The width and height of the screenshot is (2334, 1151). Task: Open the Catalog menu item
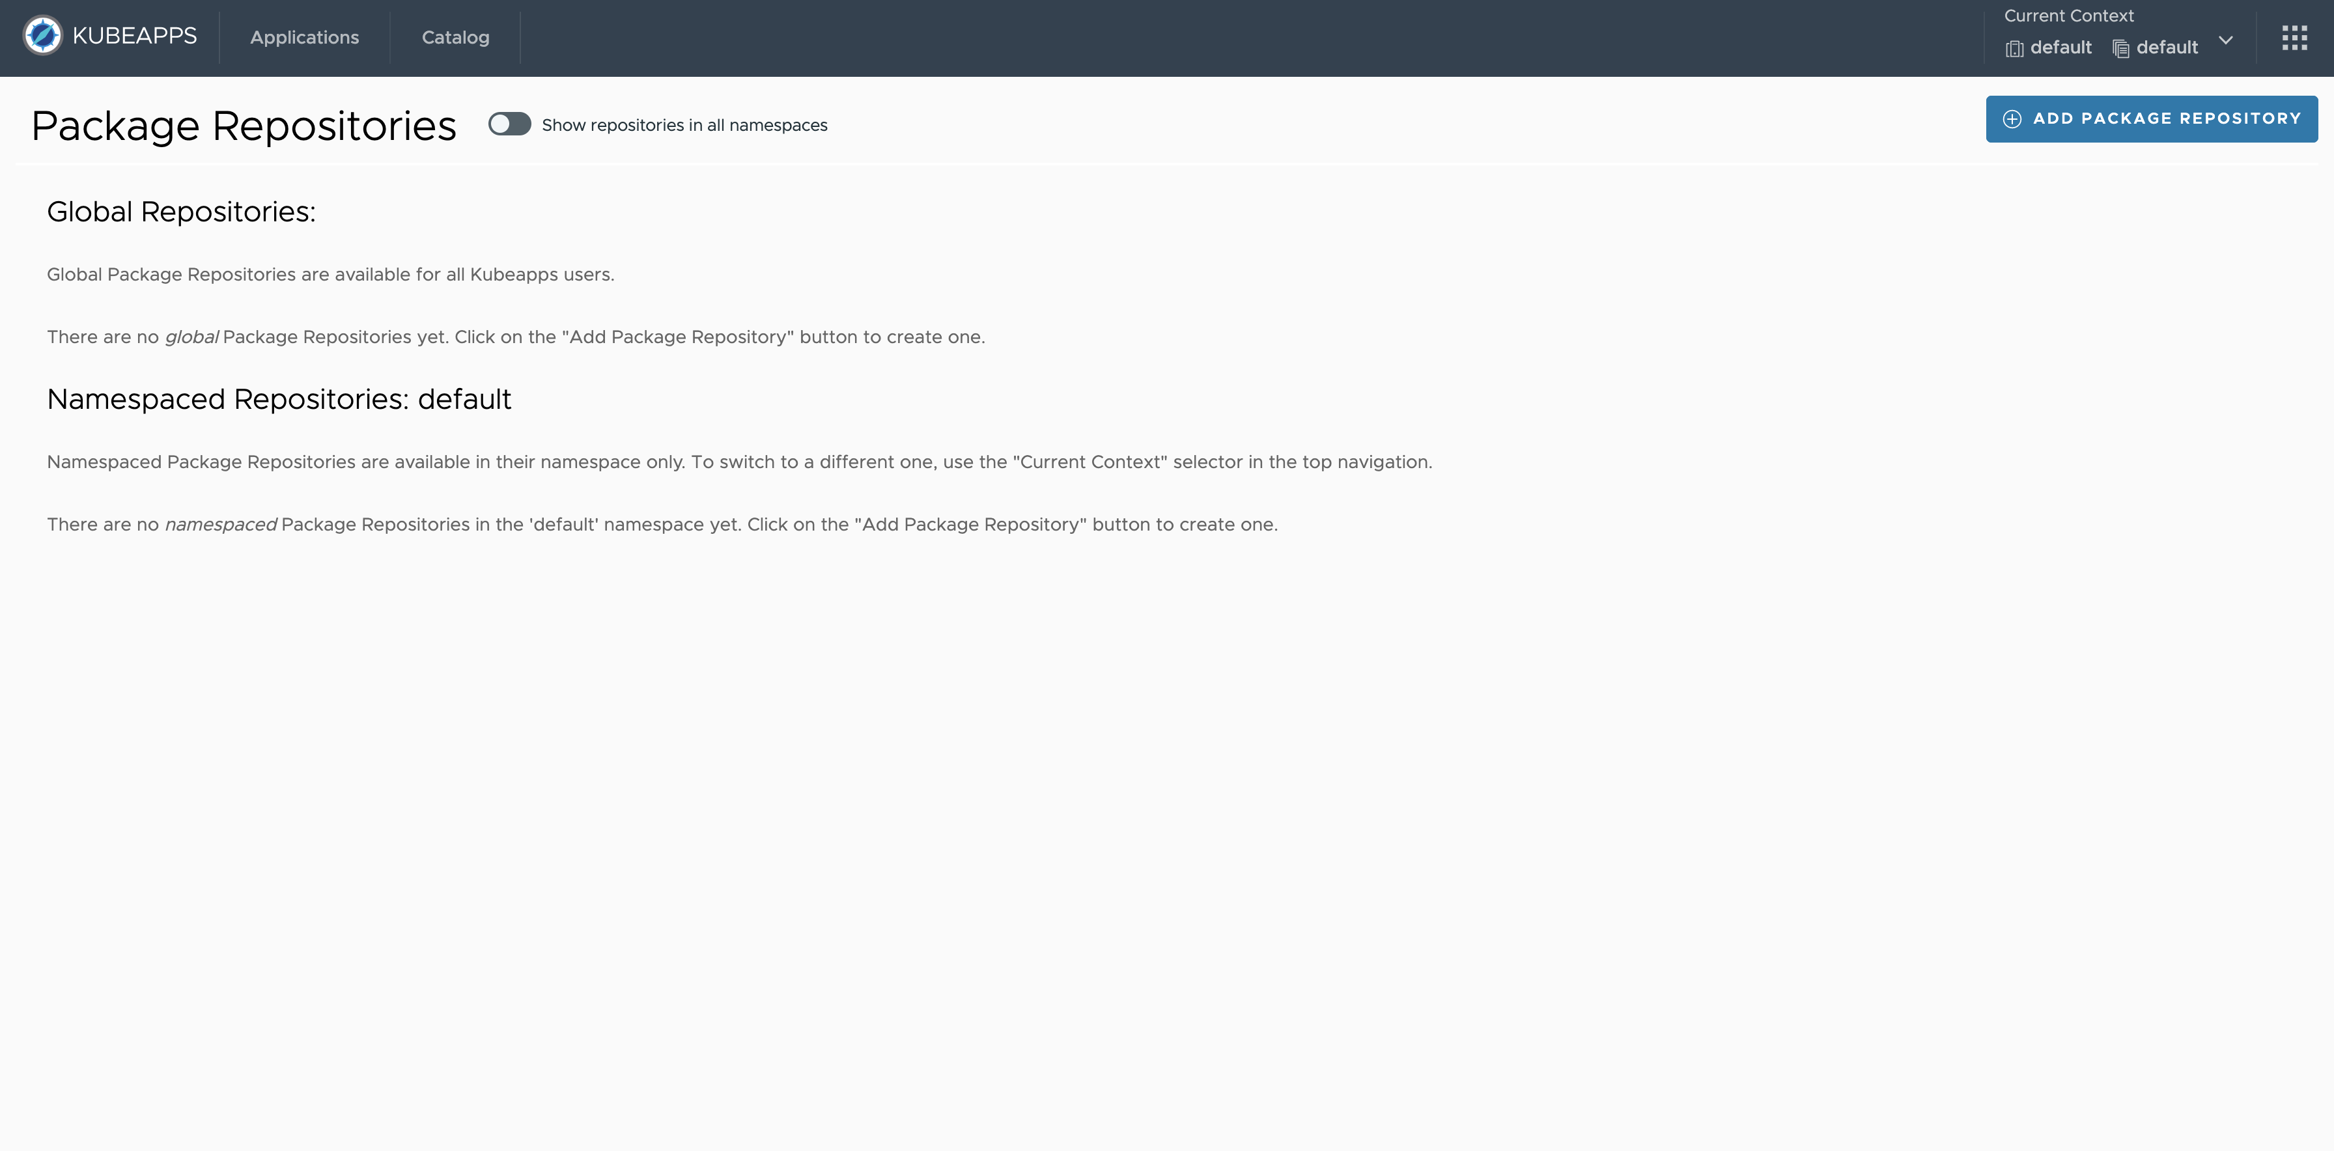(454, 36)
